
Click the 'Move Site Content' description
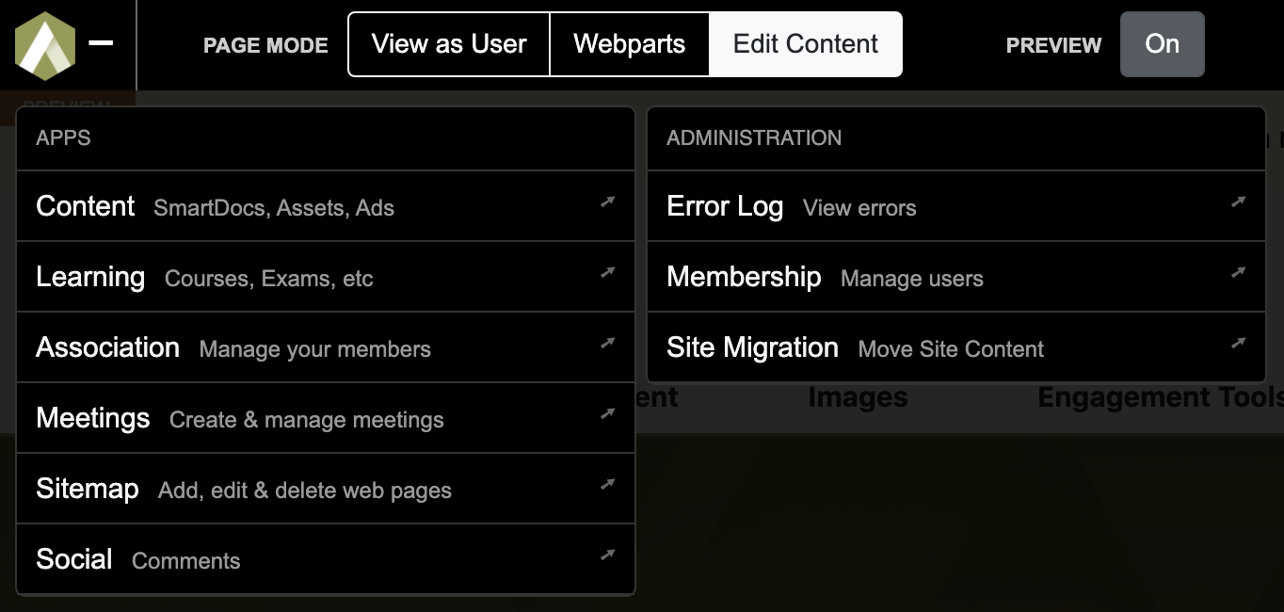tap(951, 349)
